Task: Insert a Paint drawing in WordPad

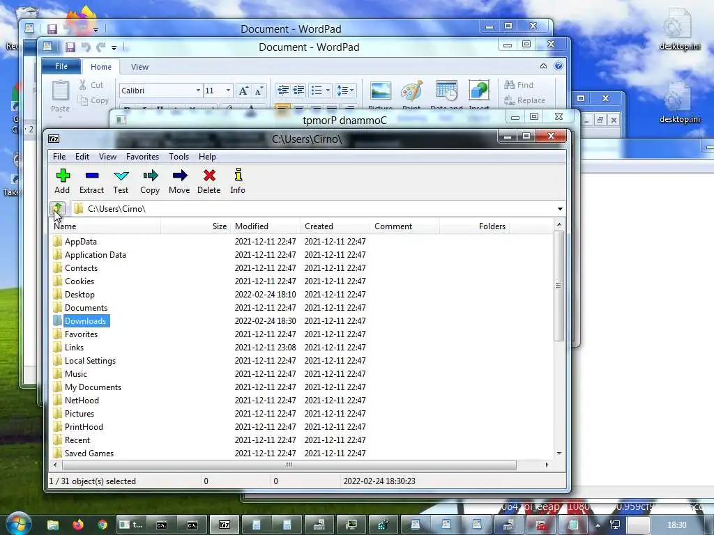Action: [411, 95]
